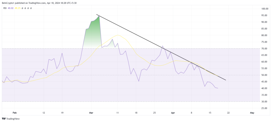
Task: Select the Feb date on time axis
Action: click(15, 113)
